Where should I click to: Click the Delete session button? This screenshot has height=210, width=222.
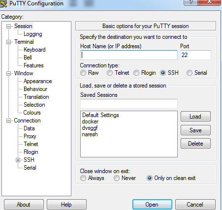(195, 144)
